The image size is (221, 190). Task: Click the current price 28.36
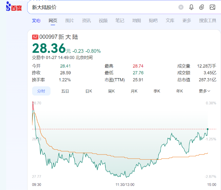(49, 48)
